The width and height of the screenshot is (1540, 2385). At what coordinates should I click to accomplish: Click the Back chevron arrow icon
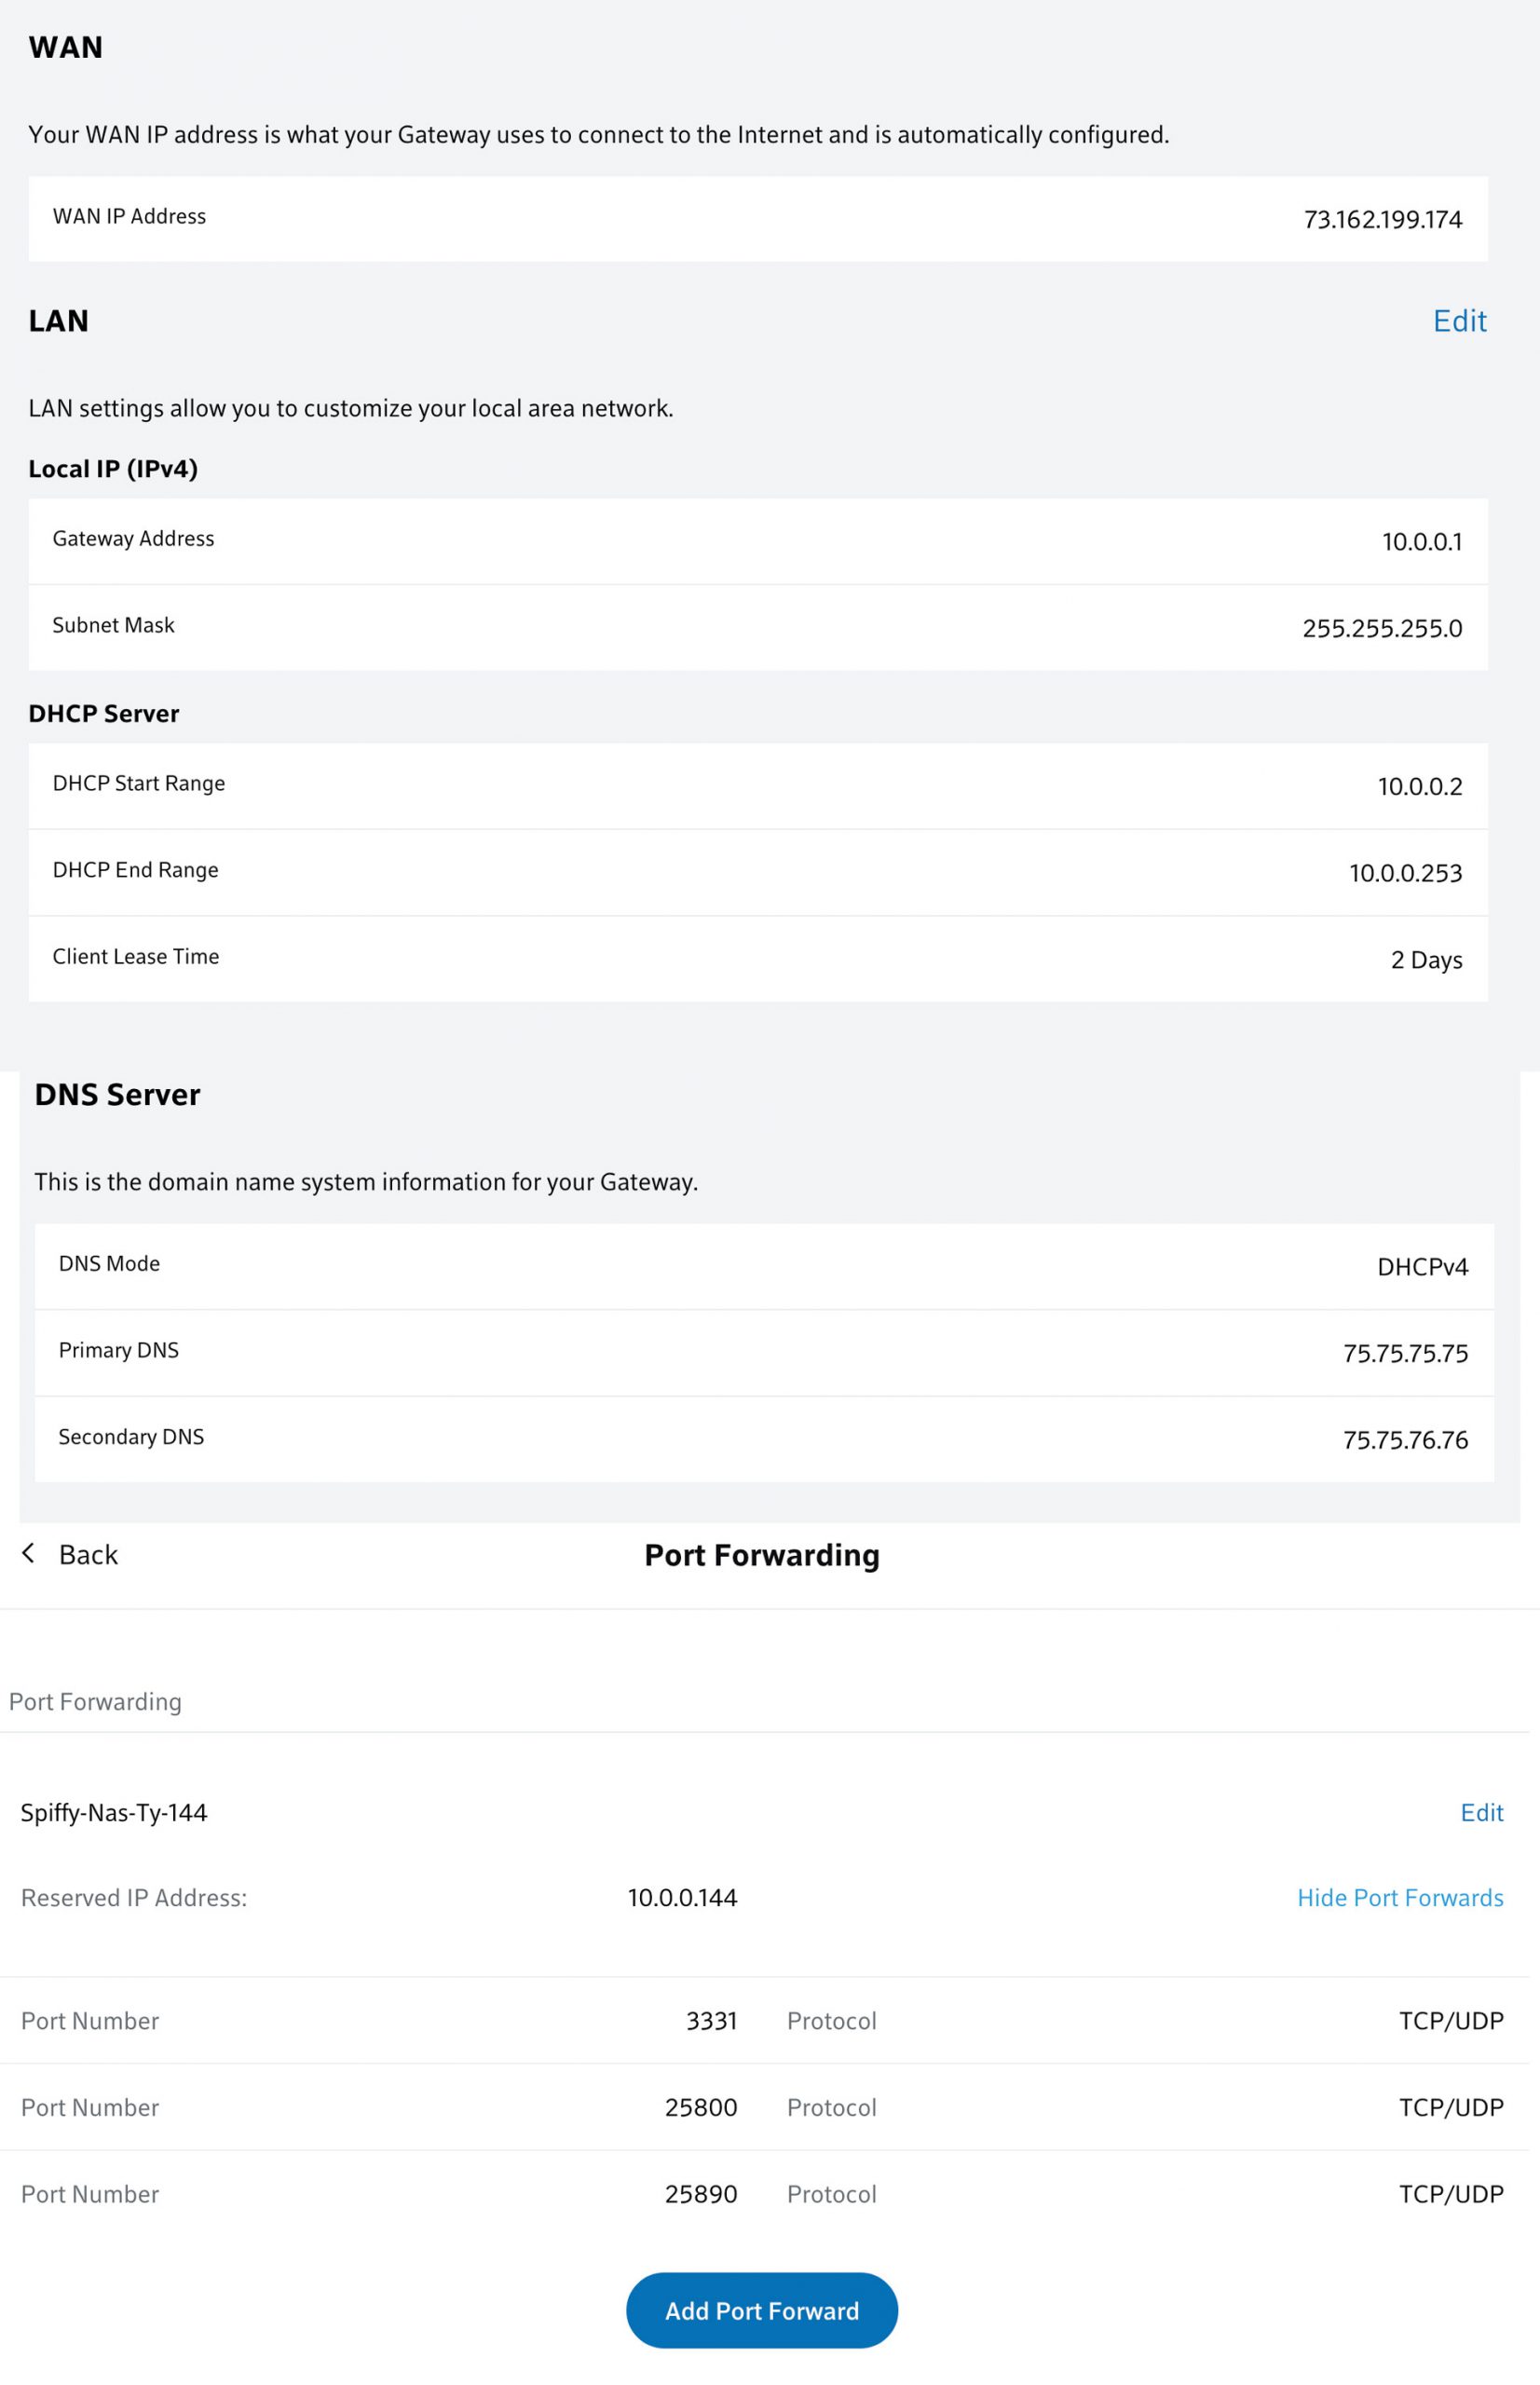[x=28, y=1553]
